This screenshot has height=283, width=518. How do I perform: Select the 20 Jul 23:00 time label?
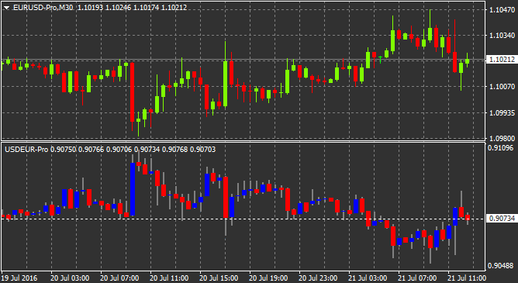coord(318,278)
